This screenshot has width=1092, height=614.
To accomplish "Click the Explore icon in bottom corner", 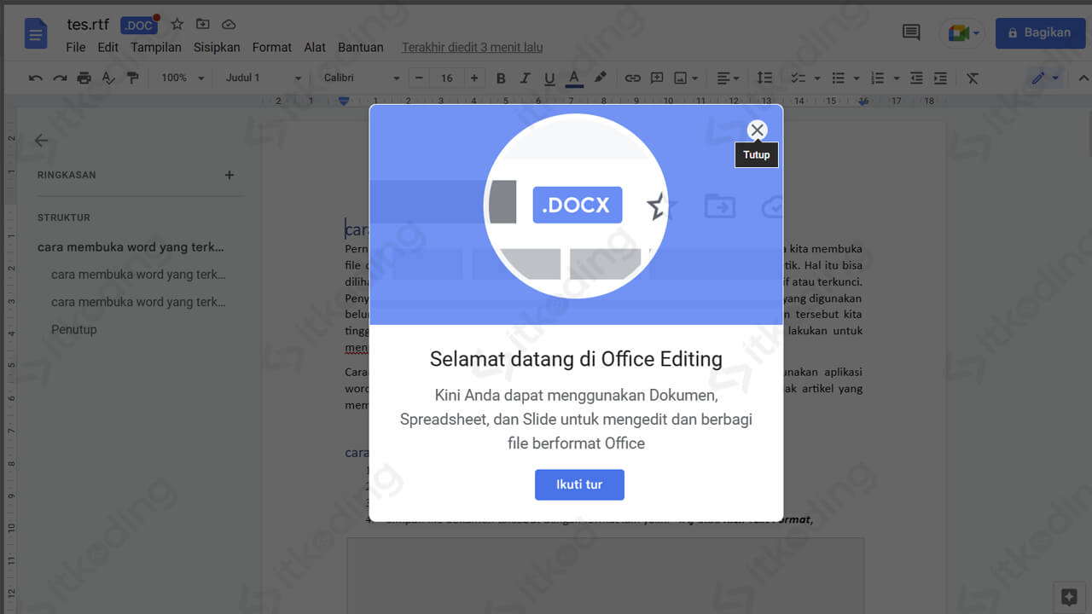I will click(1067, 596).
